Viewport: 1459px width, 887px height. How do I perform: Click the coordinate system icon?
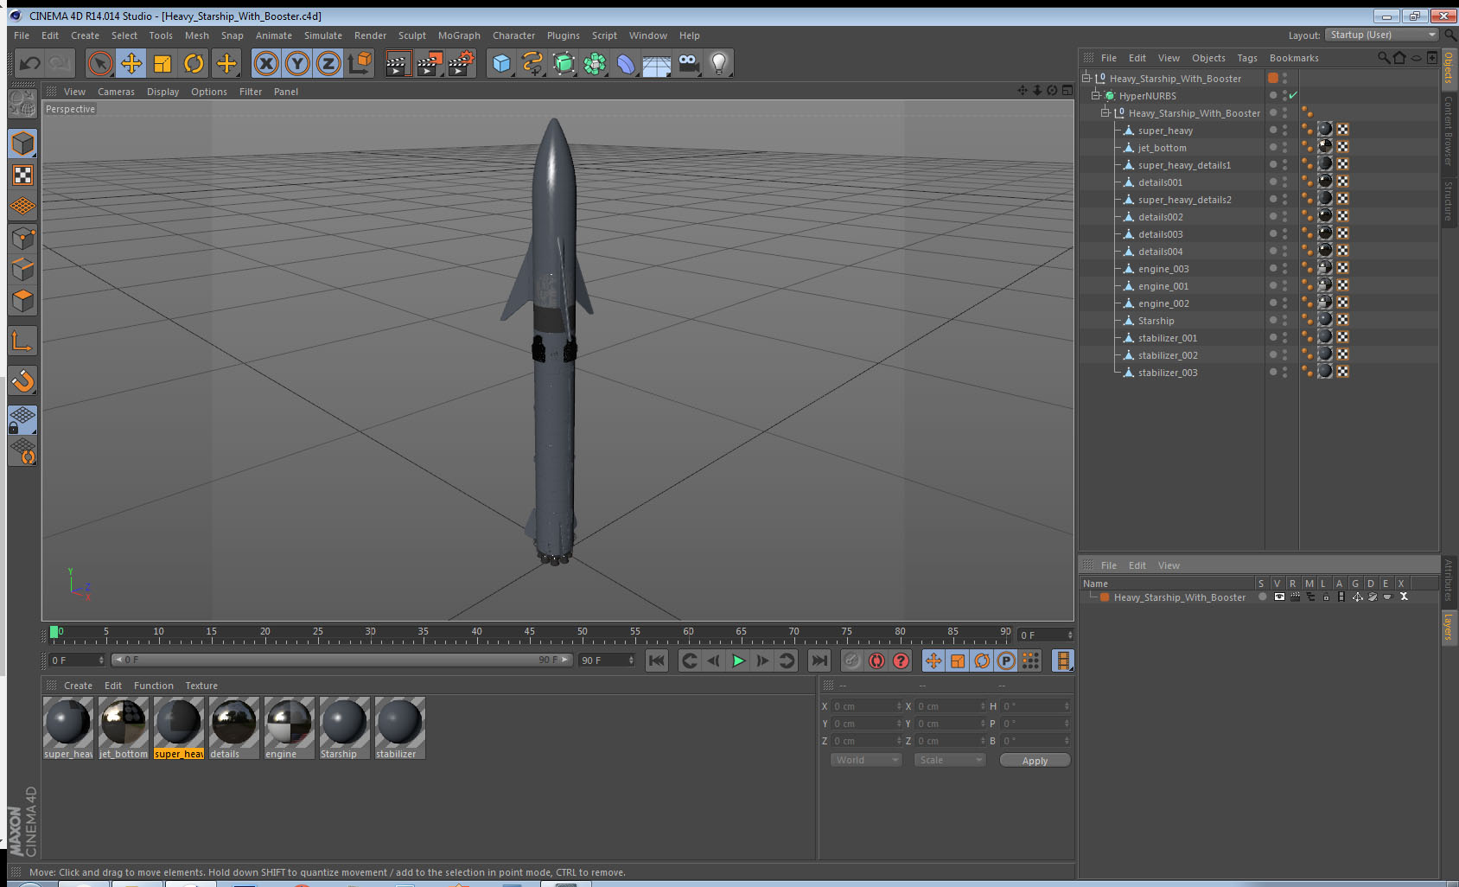click(360, 63)
